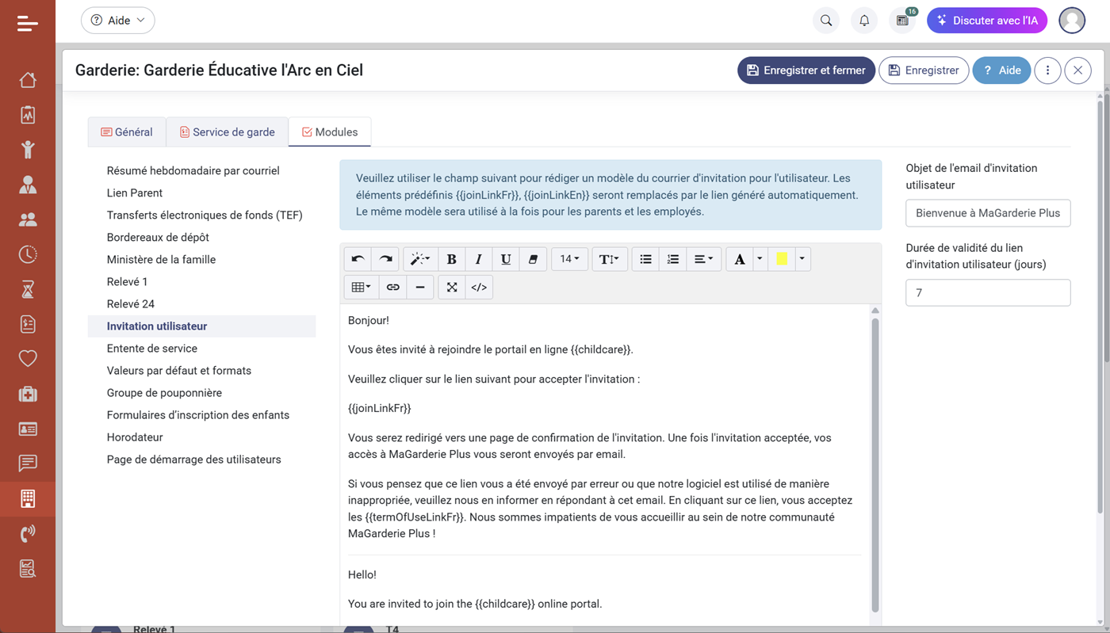Apply underline formatting
The image size is (1110, 633).
[x=506, y=259]
